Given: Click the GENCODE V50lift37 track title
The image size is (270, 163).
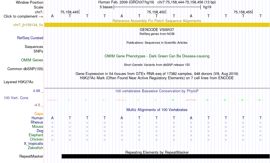Looking at the screenshot, I should pyautogui.click(x=157, y=30).
